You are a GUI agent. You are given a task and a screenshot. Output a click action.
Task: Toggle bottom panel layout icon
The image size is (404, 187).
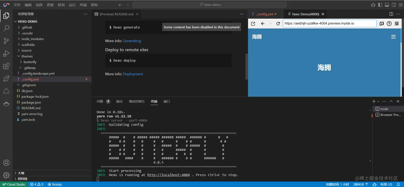[387, 5]
